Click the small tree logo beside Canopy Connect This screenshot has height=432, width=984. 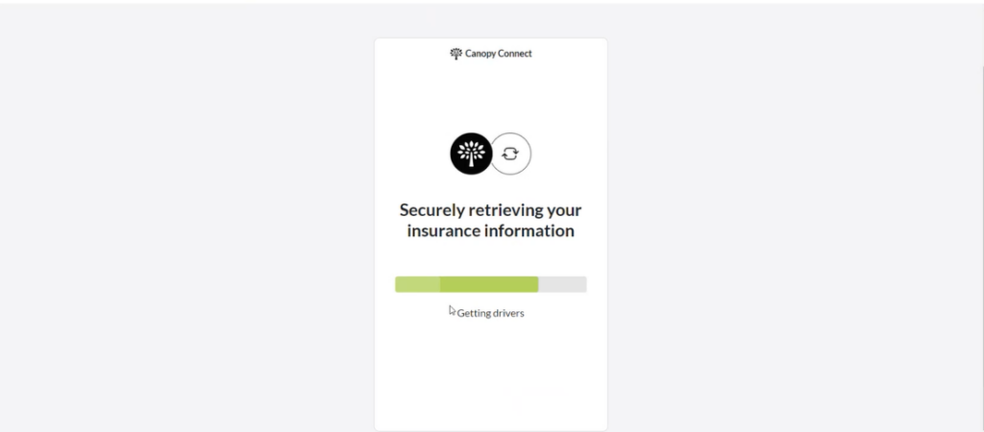click(456, 54)
